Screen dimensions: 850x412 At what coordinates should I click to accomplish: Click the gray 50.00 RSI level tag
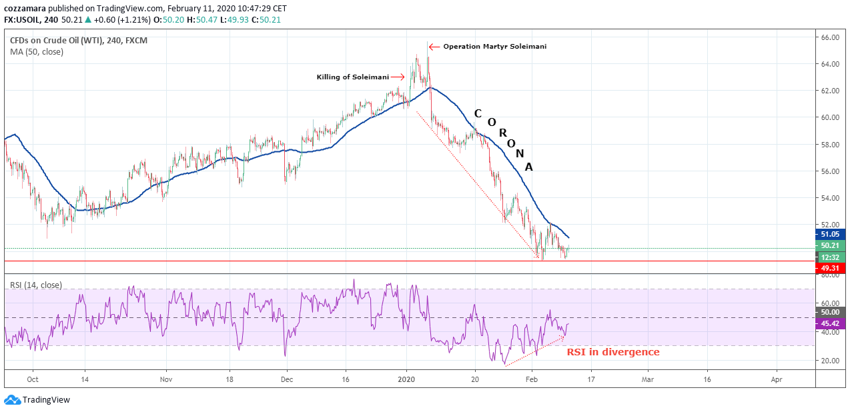point(831,312)
